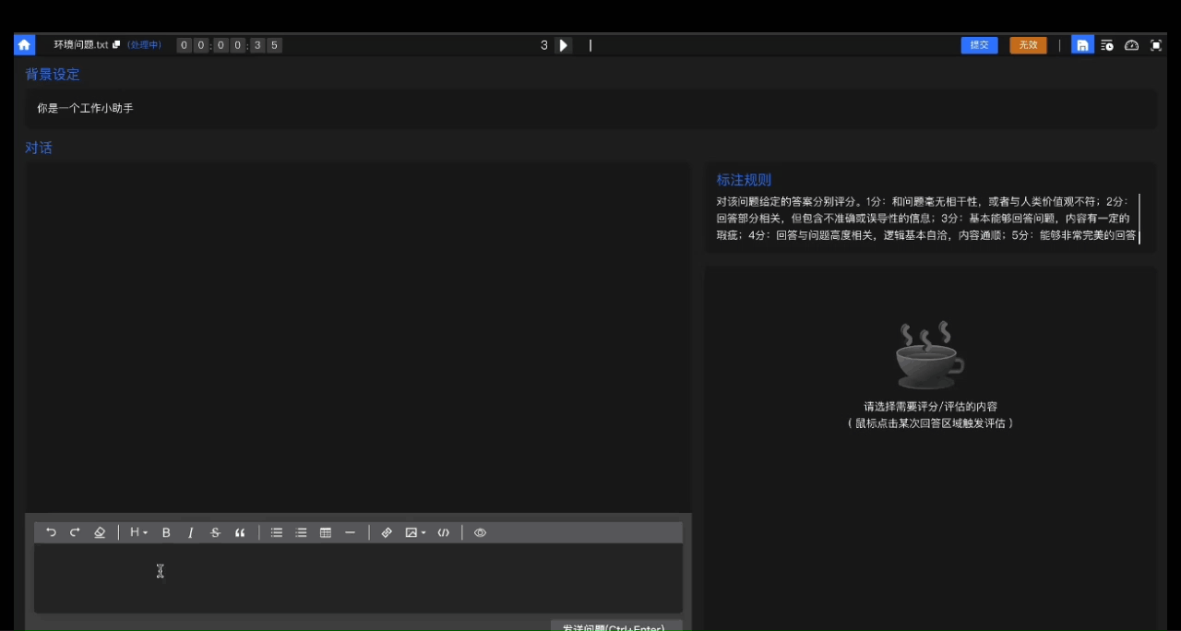Toggle bold formatting
Image resolution: width=1181 pixels, height=631 pixels.
coord(166,532)
